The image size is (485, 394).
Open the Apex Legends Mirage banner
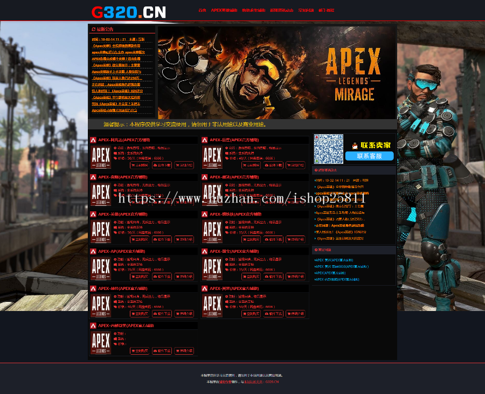276,73
